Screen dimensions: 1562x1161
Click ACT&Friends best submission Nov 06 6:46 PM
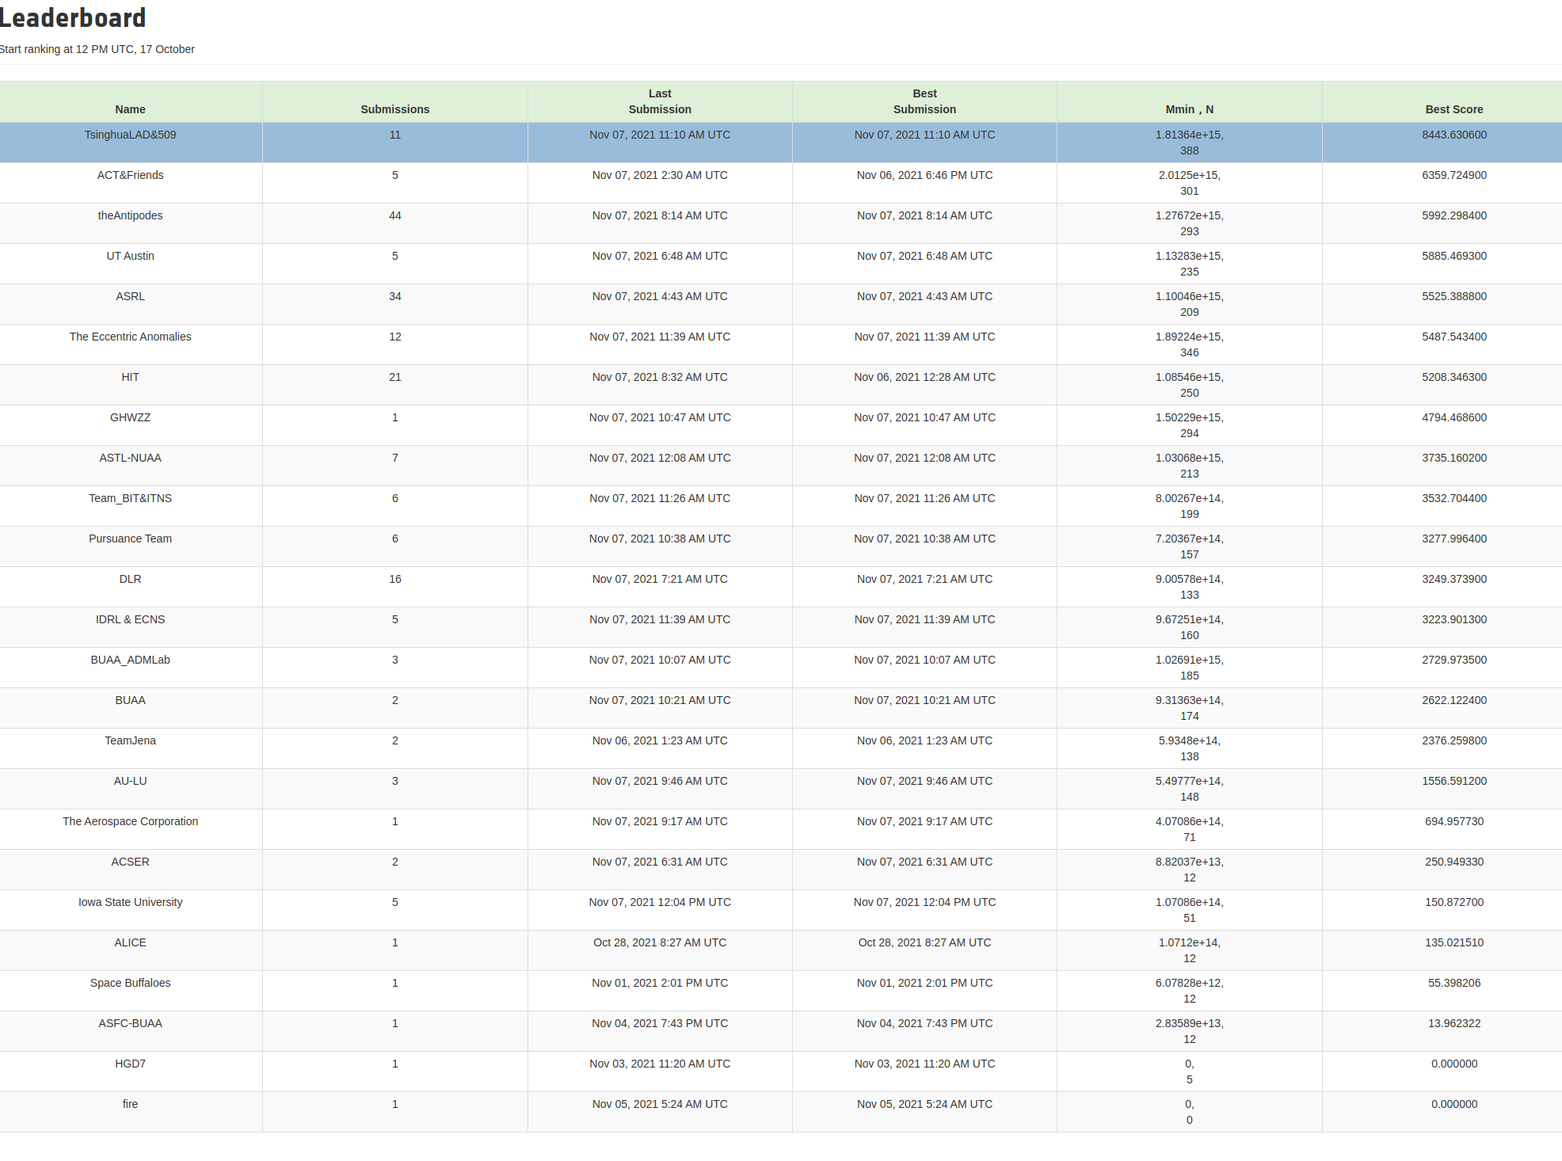tap(924, 175)
